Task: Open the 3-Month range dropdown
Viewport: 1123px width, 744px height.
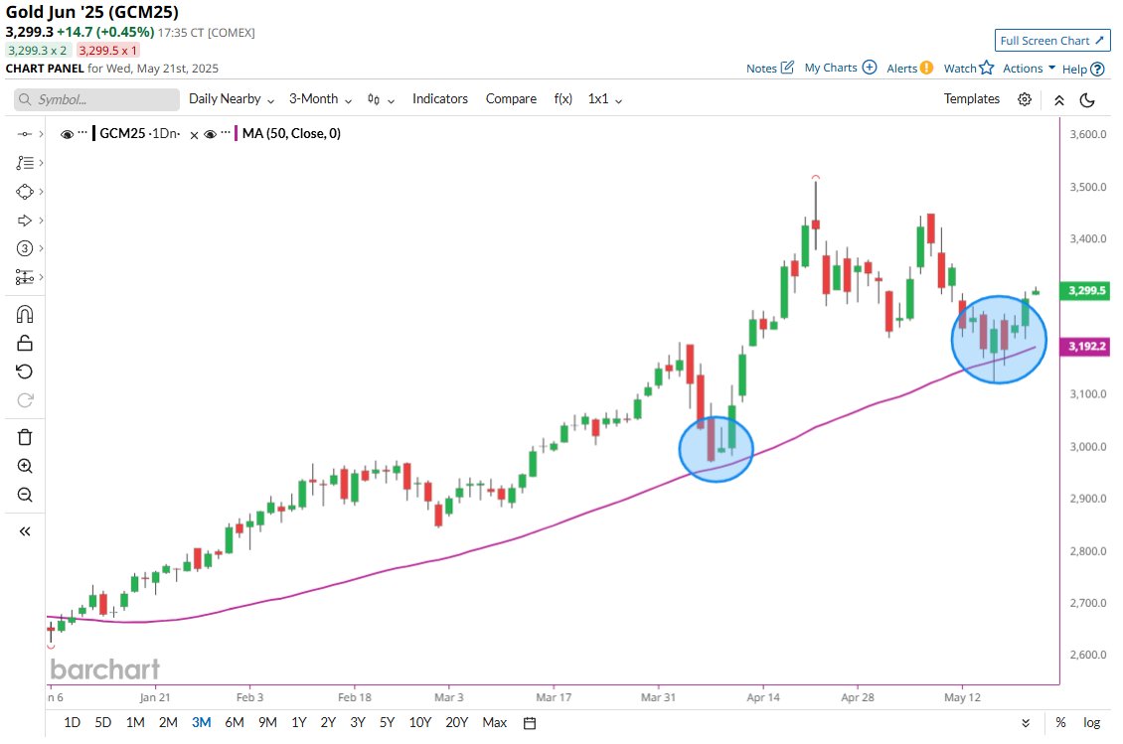Action: (320, 99)
